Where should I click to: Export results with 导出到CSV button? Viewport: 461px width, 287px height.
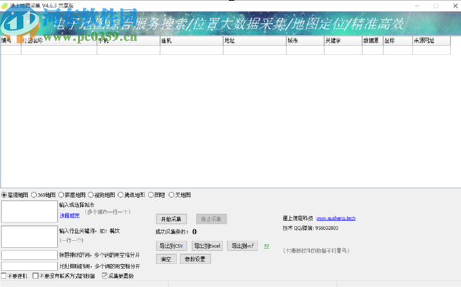click(171, 246)
